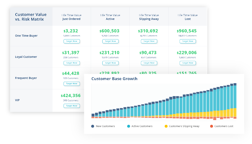Click the $231,210 value
This screenshot has height=144, width=252.
point(110,53)
